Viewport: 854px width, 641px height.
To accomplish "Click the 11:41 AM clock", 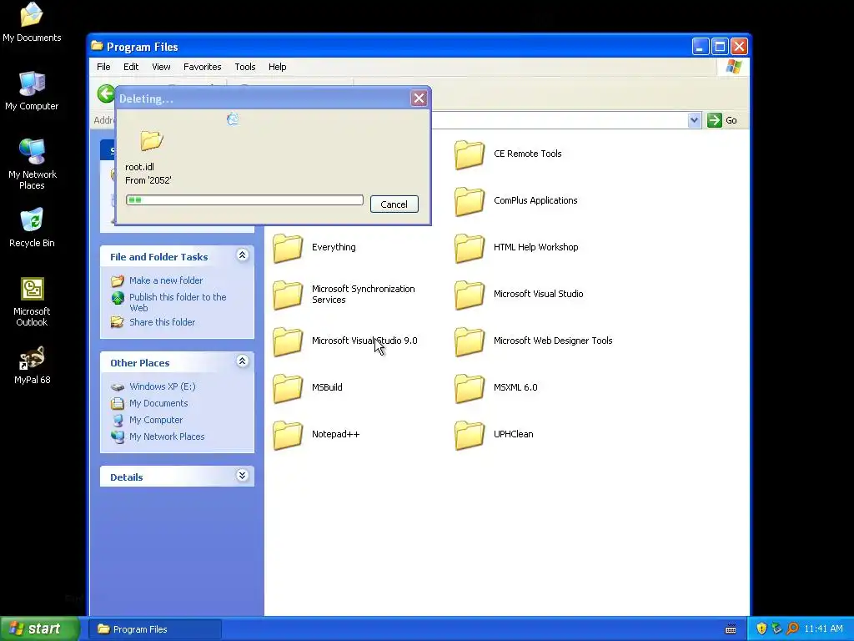I will pyautogui.click(x=823, y=628).
